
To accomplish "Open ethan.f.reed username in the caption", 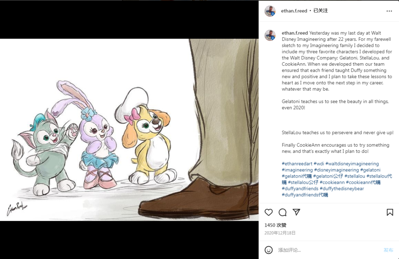I will (295, 33).
